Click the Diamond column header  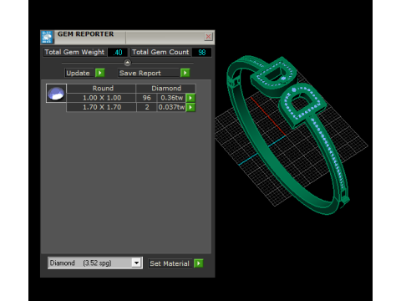[166, 89]
